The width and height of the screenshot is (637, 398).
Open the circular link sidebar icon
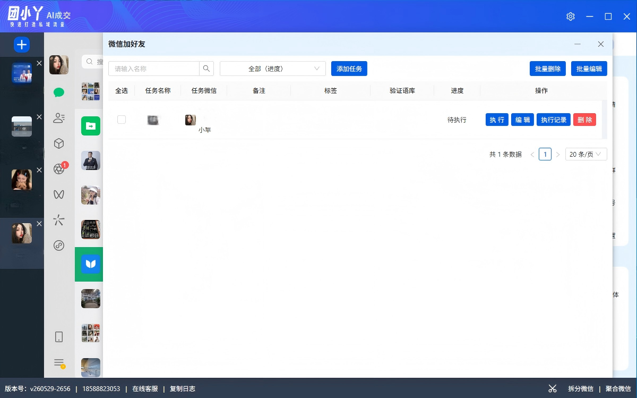click(59, 245)
